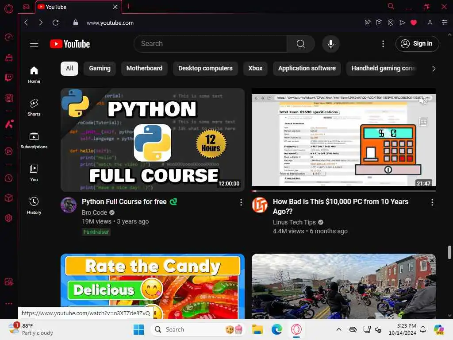
Task: Click the address bar URL
Action: point(110,23)
